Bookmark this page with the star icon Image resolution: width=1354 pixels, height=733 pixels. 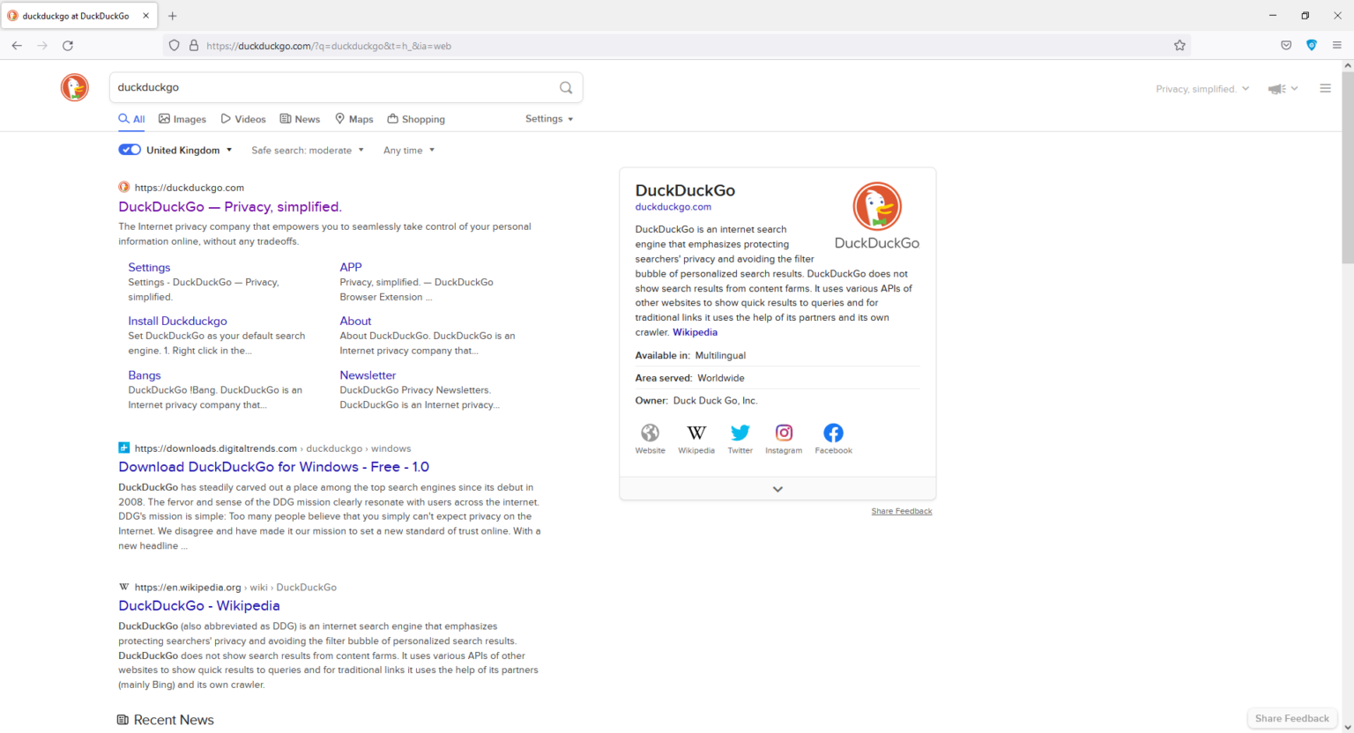coord(1179,45)
